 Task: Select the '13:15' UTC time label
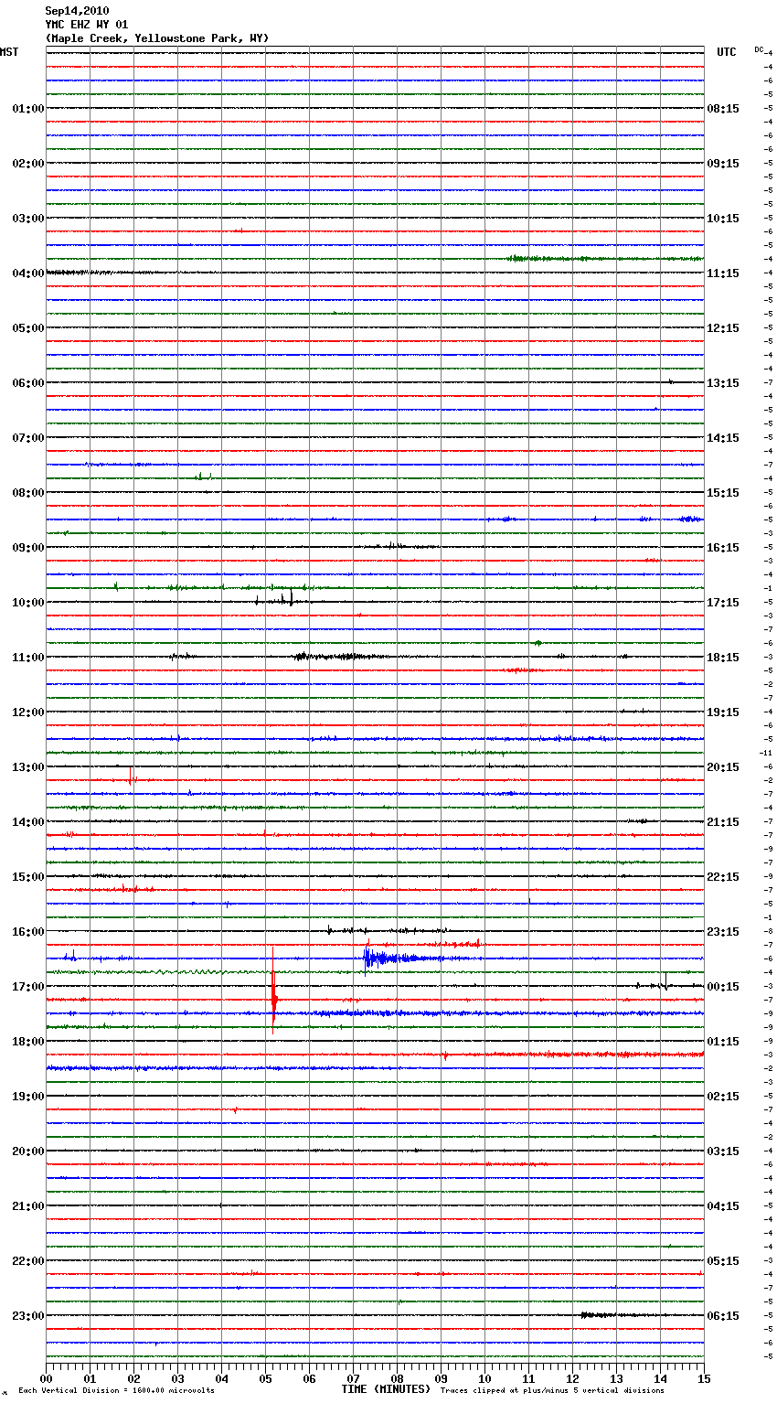723,383
